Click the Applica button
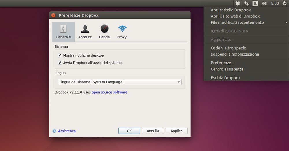Screen dimensions: 289x151 coord(176,131)
